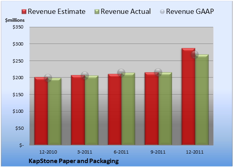The height and width of the screenshot is (167, 233).
Task: Click the GAAP sphere marker for 12-2010
Action: click(x=48, y=78)
